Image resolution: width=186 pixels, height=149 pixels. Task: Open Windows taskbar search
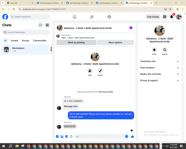10,146
